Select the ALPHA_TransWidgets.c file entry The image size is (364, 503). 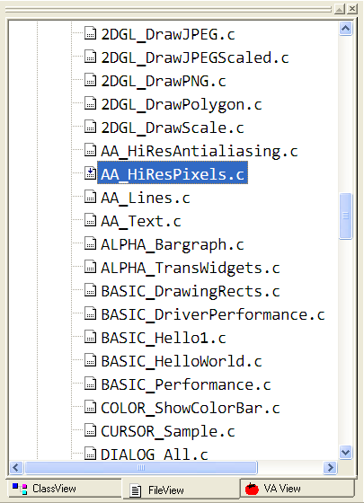(191, 268)
